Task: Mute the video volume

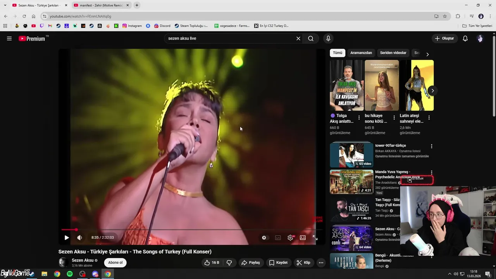Action: [x=79, y=238]
